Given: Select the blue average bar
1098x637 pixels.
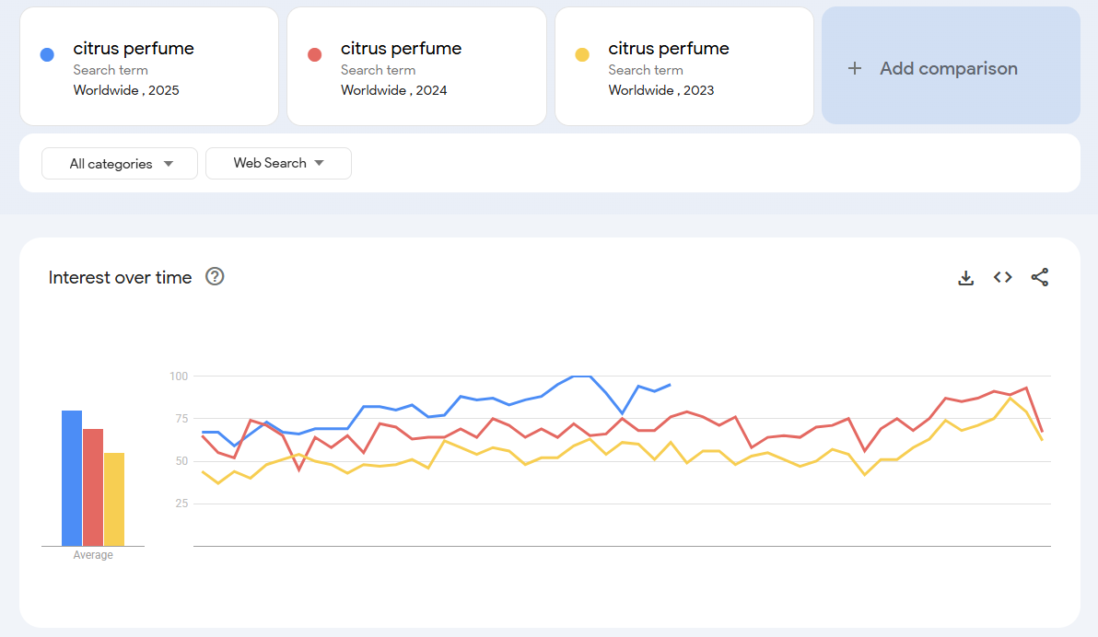Looking at the screenshot, I should tap(72, 478).
